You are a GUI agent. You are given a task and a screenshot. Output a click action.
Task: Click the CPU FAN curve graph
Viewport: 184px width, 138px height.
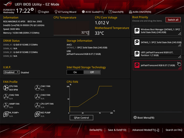click(x=90, y=99)
